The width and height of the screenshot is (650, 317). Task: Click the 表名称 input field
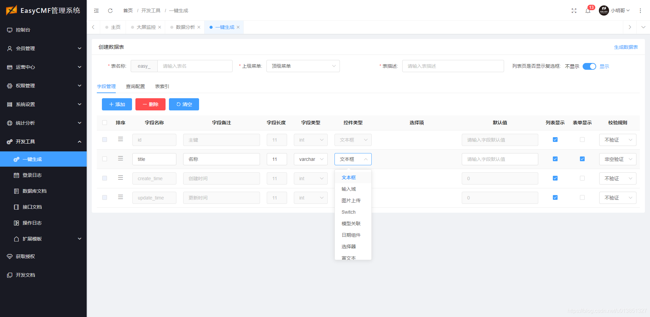tap(195, 66)
